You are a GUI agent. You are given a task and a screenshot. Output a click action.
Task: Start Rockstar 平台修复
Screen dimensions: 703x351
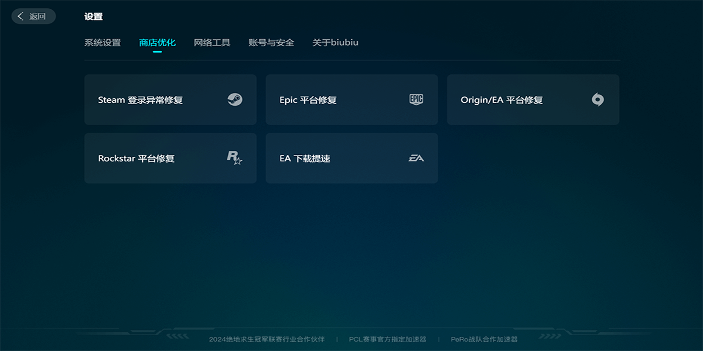pyautogui.click(x=170, y=158)
